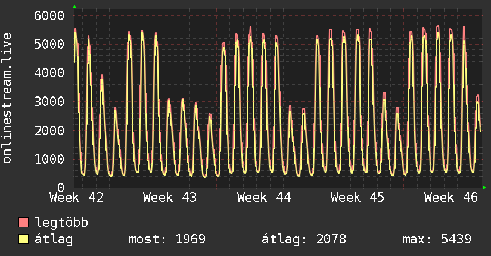Select the 'most: 1969' value
The width and height of the screenshot is (491, 256).
point(167,239)
